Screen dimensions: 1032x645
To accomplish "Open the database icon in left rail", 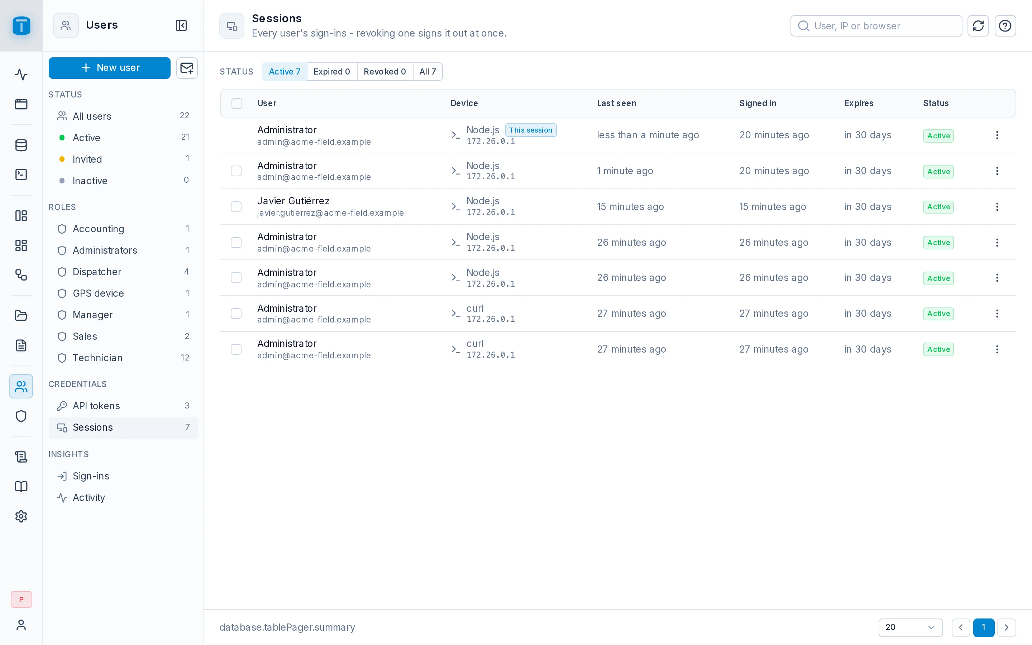I will 21,145.
